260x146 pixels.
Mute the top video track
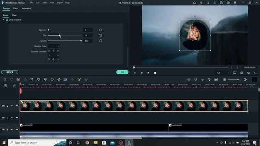point(12,106)
